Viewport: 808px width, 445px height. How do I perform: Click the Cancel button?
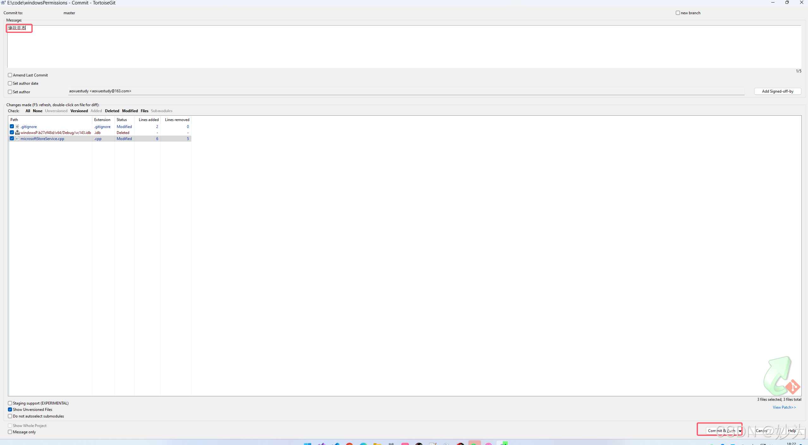click(x=762, y=430)
